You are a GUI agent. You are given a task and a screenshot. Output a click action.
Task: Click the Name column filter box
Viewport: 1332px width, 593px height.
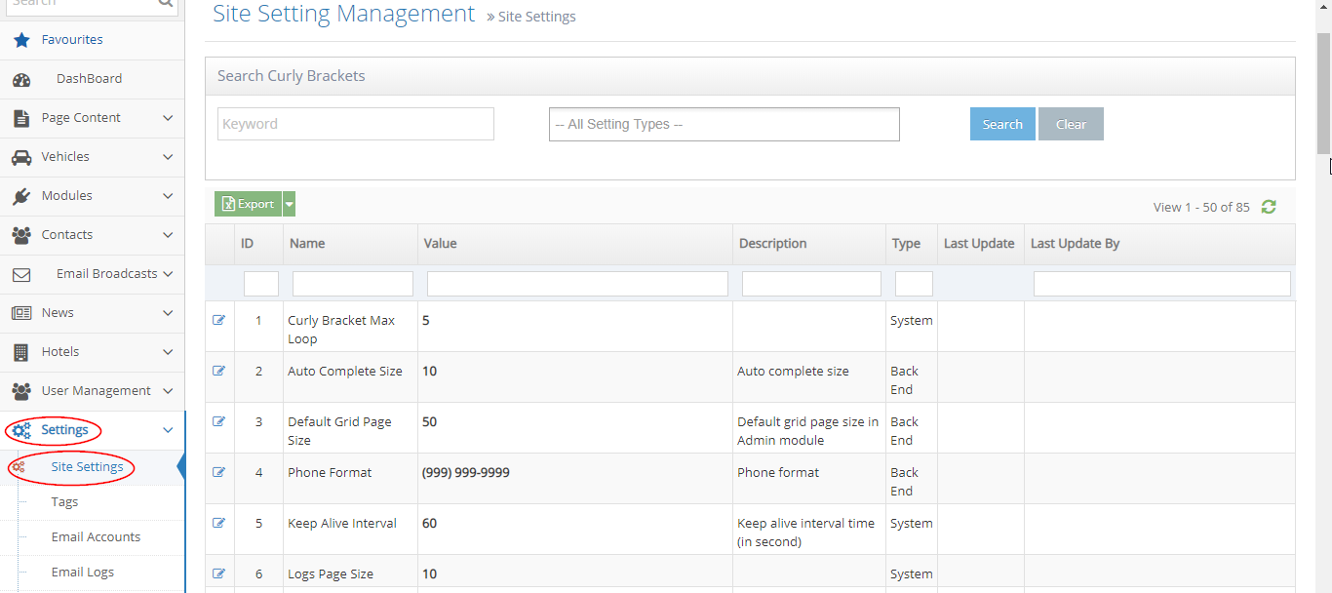pyautogui.click(x=352, y=284)
